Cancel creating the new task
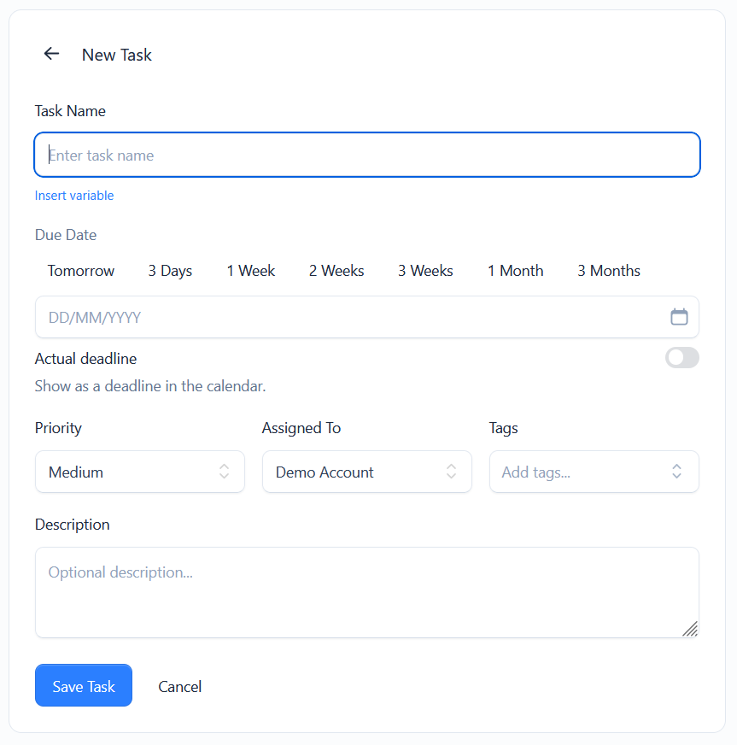 point(179,686)
